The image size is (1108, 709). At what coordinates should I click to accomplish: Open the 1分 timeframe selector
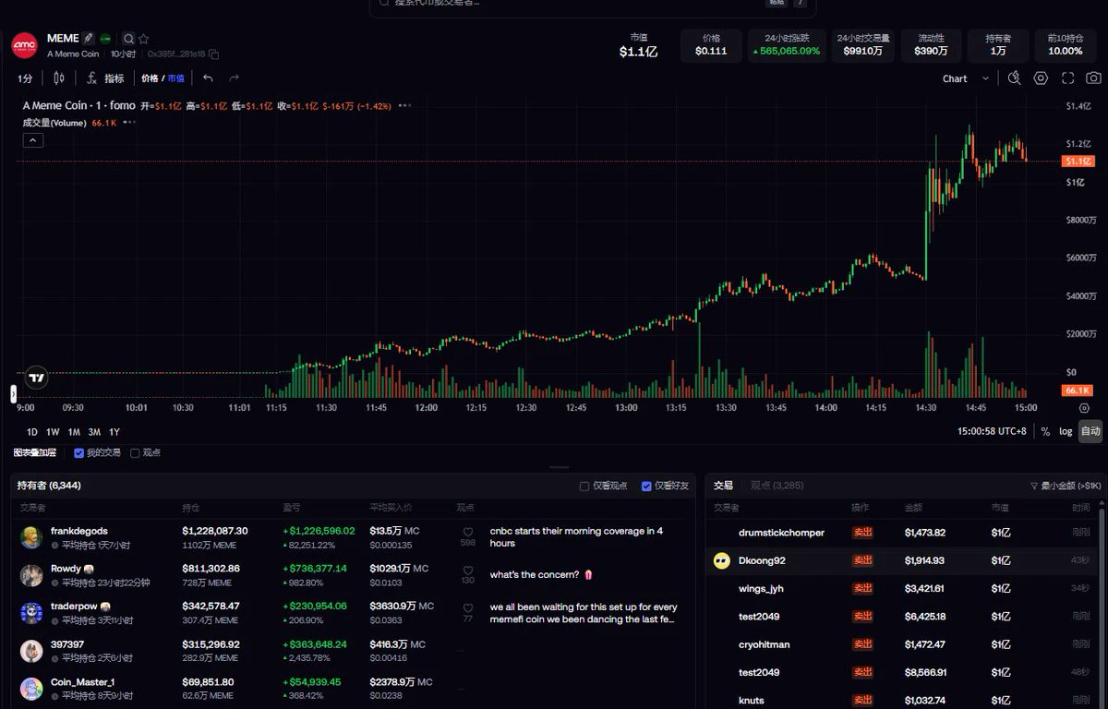coord(25,78)
